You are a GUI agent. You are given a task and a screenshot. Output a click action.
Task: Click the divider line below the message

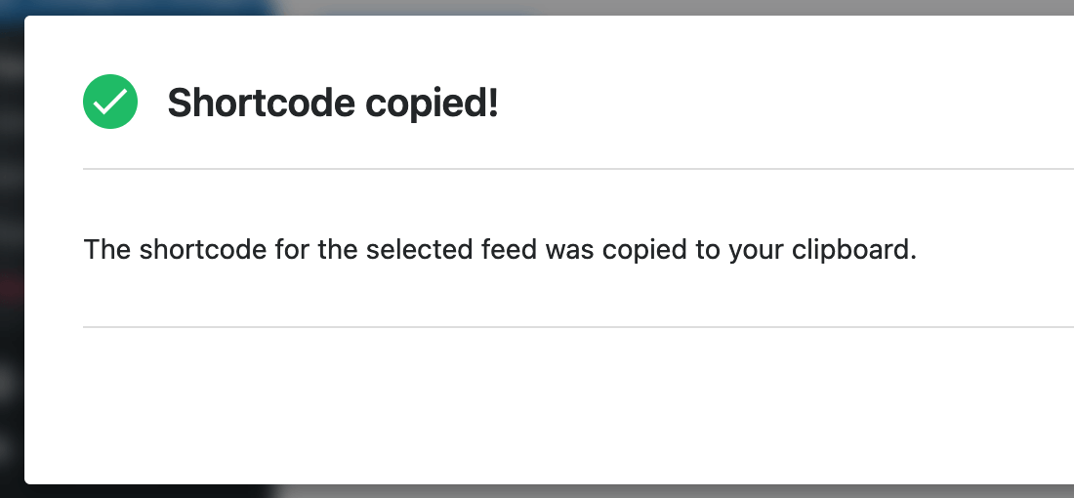(x=576, y=327)
